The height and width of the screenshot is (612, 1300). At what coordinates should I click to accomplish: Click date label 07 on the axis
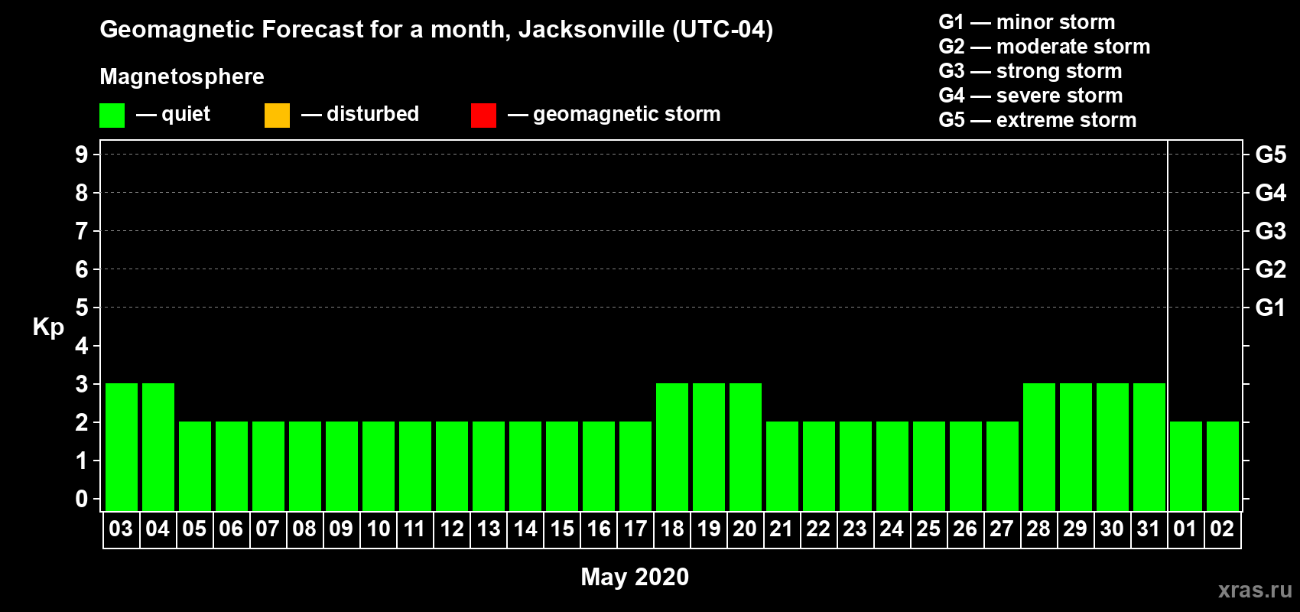[x=268, y=529]
